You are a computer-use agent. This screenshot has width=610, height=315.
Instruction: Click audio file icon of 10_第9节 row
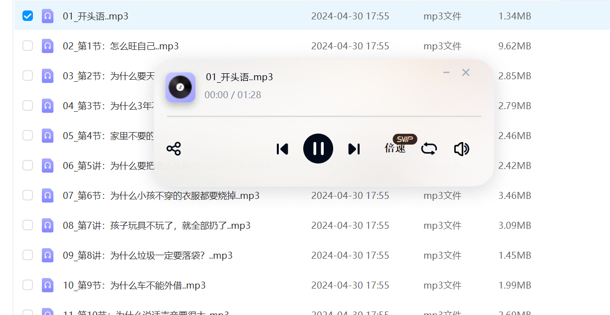(48, 285)
